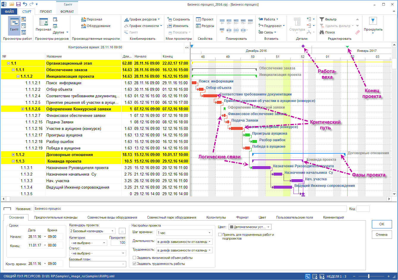
Task: Click the pink eraser icon
Action: 358,32
